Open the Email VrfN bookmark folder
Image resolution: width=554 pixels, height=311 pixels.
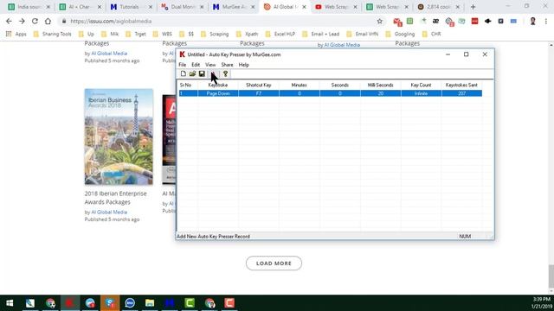pos(363,34)
